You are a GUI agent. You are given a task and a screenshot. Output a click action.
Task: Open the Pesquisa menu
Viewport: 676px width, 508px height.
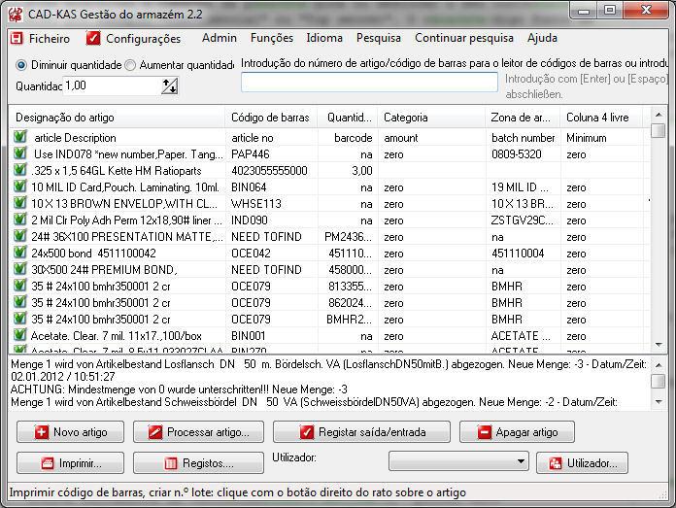[378, 39]
